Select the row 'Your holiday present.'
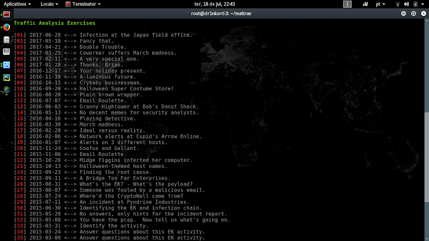 (x=79, y=71)
